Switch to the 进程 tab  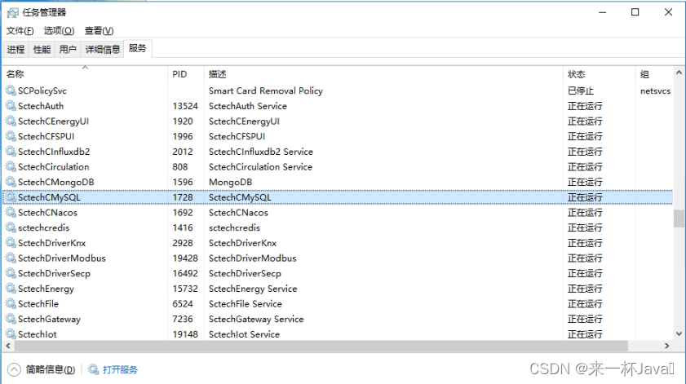(15, 50)
